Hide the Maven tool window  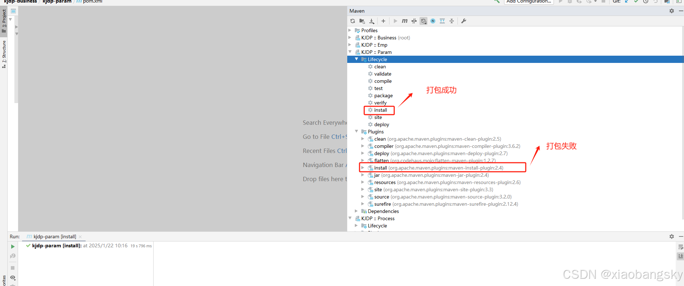coord(681,11)
